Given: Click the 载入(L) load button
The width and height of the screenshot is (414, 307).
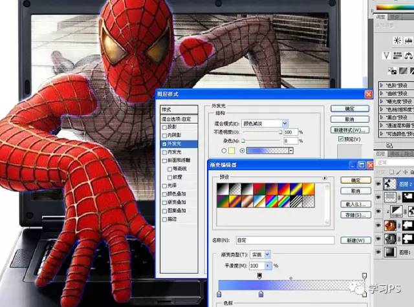Looking at the screenshot, I should (355, 203).
